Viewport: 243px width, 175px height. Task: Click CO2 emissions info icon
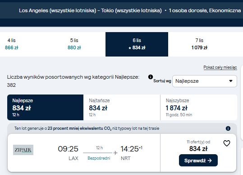(x=228, y=128)
